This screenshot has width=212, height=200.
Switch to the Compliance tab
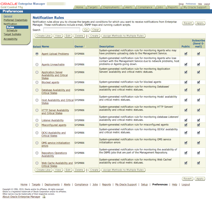[145, 7]
